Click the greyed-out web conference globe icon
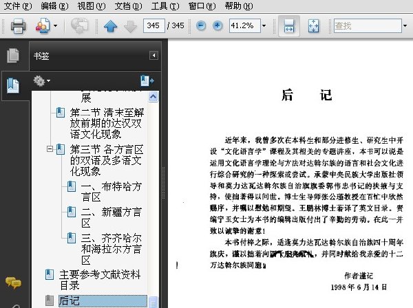 click(80, 25)
